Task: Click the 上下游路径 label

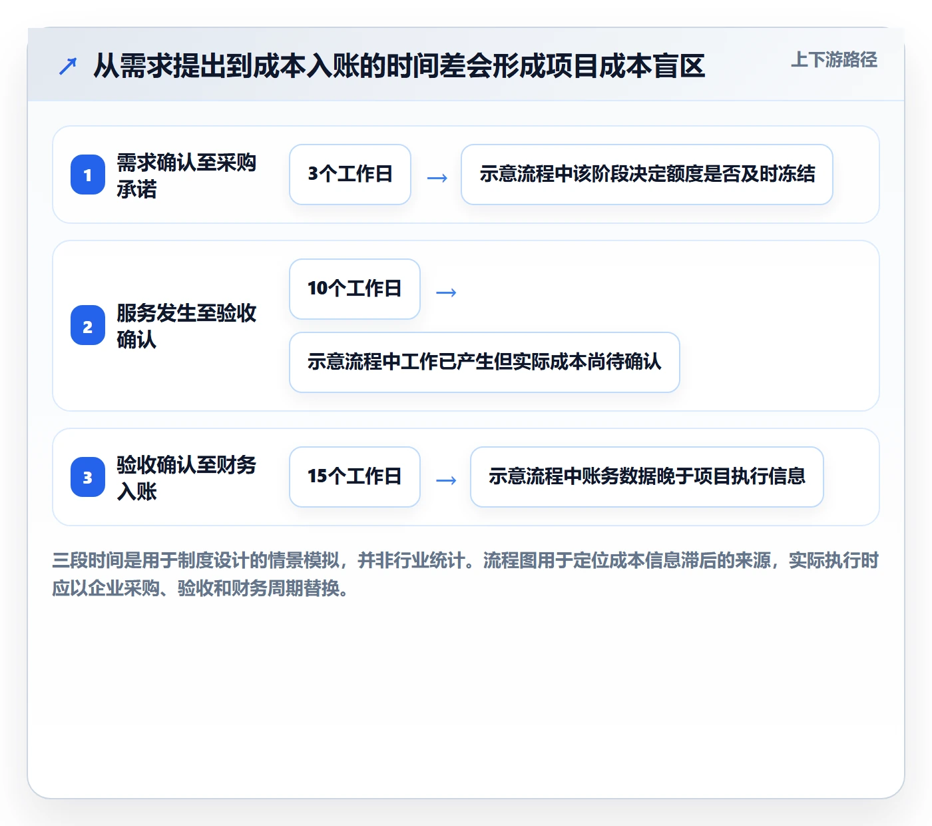Action: (834, 60)
